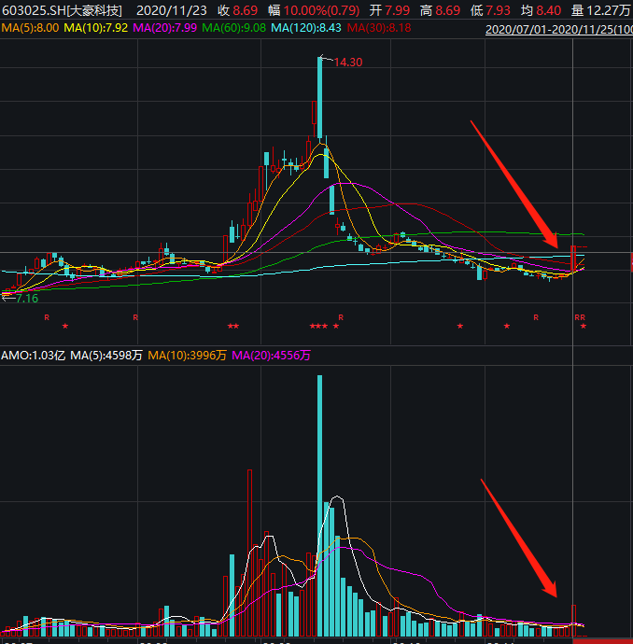Viewport: 633px width, 644px height.
Task: Click the magenta MA(20):7.99 label
Action: tap(165, 28)
